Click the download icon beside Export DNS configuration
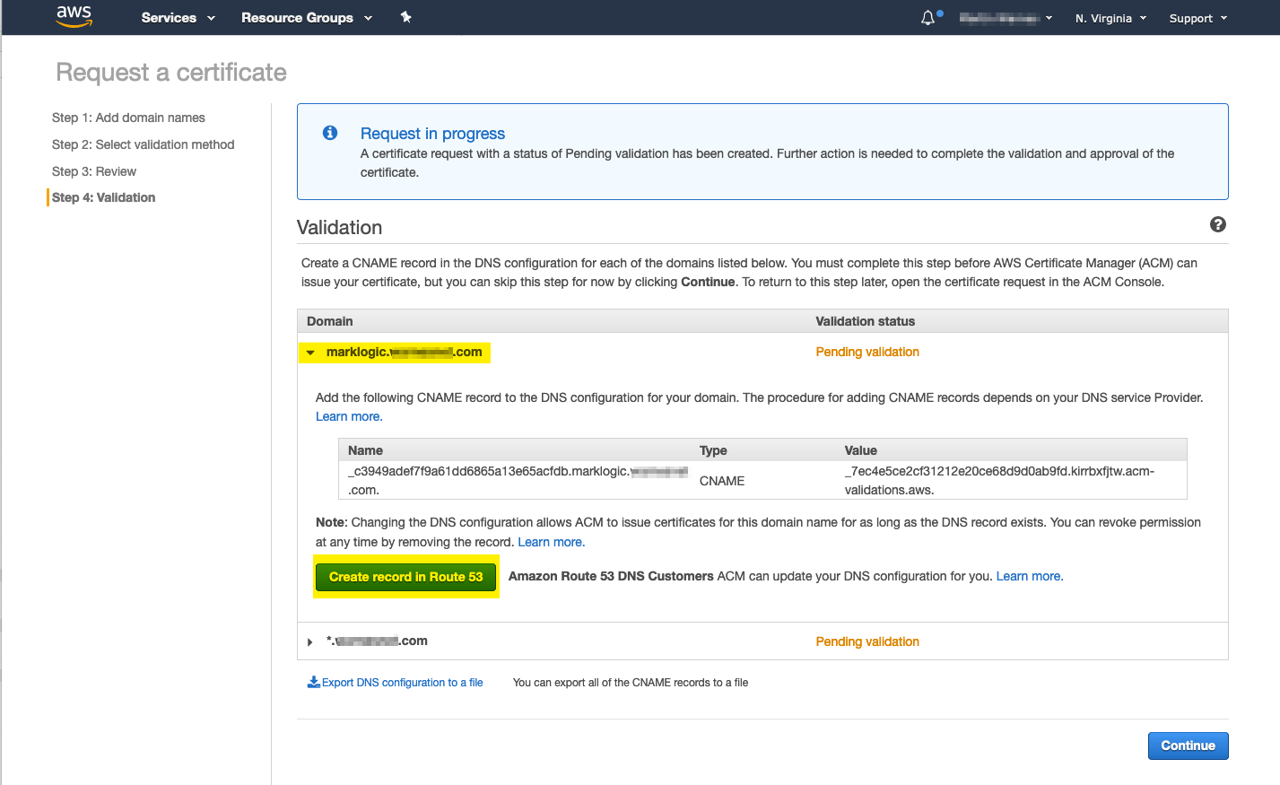 tap(314, 682)
